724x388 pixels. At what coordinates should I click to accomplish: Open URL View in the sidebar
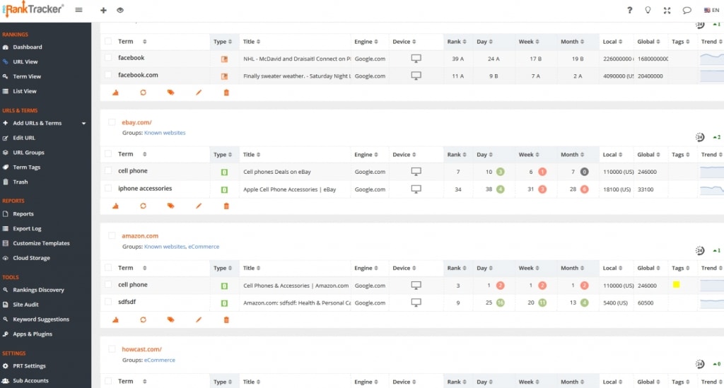[x=25, y=61]
